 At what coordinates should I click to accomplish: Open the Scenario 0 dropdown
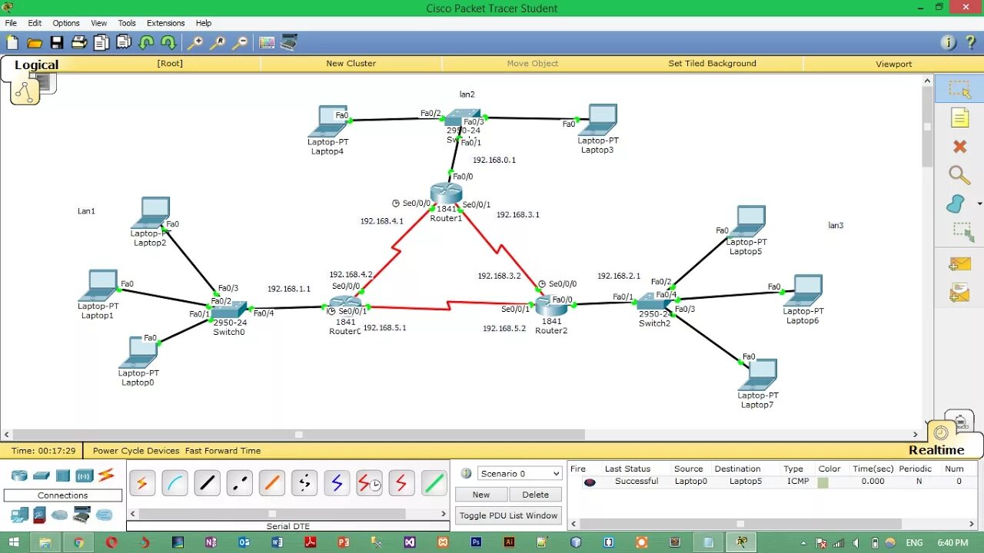click(x=520, y=473)
